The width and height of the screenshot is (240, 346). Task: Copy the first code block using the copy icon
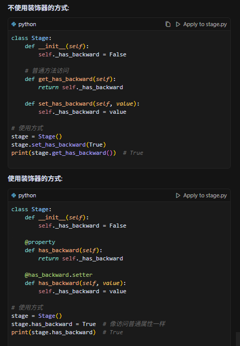[x=168, y=24]
